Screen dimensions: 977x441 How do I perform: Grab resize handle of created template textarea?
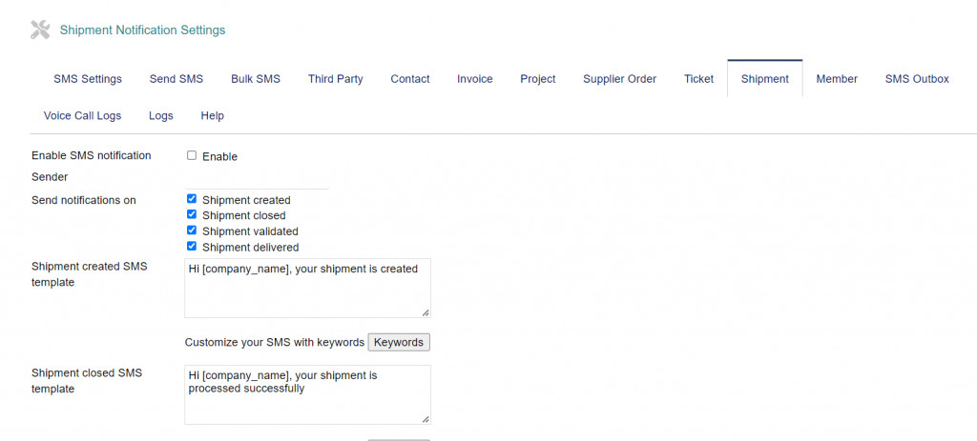425,312
